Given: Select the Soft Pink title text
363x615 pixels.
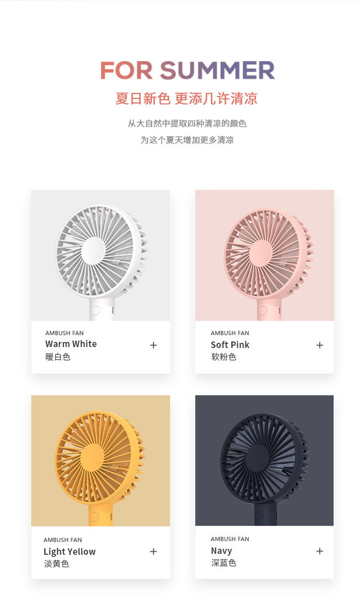Looking at the screenshot, I should [x=230, y=345].
